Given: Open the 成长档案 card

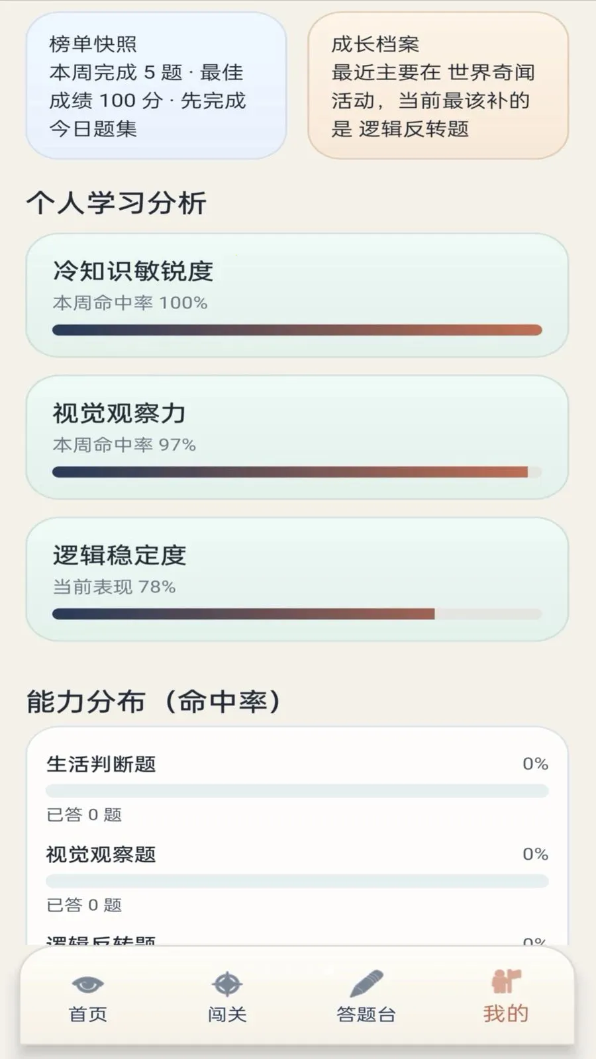Looking at the screenshot, I should click(438, 86).
